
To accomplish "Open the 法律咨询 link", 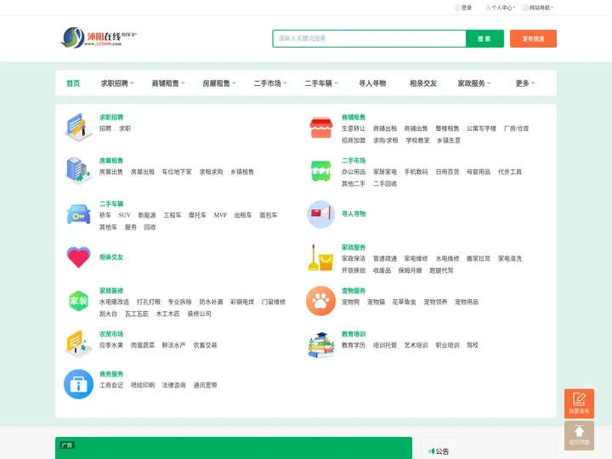I will pyautogui.click(x=173, y=385).
